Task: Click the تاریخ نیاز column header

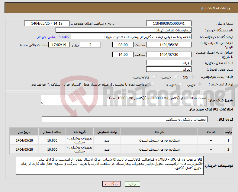Action: (x=24, y=132)
